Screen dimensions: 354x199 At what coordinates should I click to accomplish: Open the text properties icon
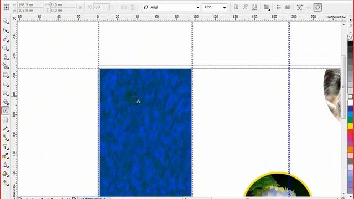(299, 7)
